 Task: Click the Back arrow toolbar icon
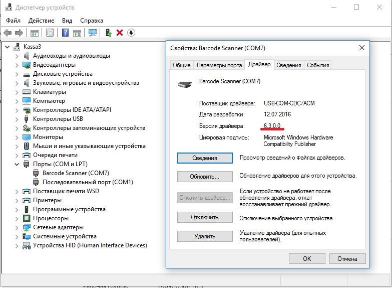pos(8,33)
